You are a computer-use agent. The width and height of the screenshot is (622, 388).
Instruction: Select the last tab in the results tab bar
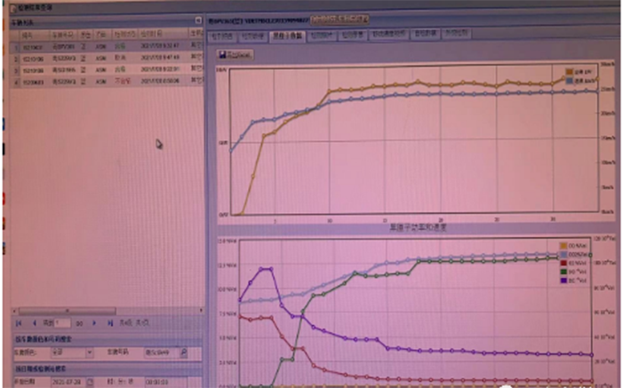tap(452, 36)
